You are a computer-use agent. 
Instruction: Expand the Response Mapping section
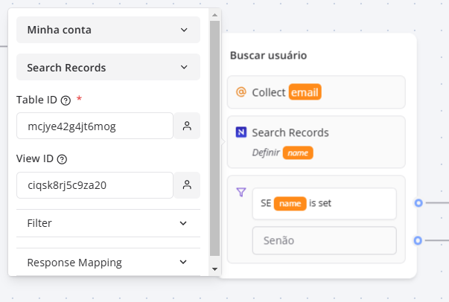click(108, 262)
